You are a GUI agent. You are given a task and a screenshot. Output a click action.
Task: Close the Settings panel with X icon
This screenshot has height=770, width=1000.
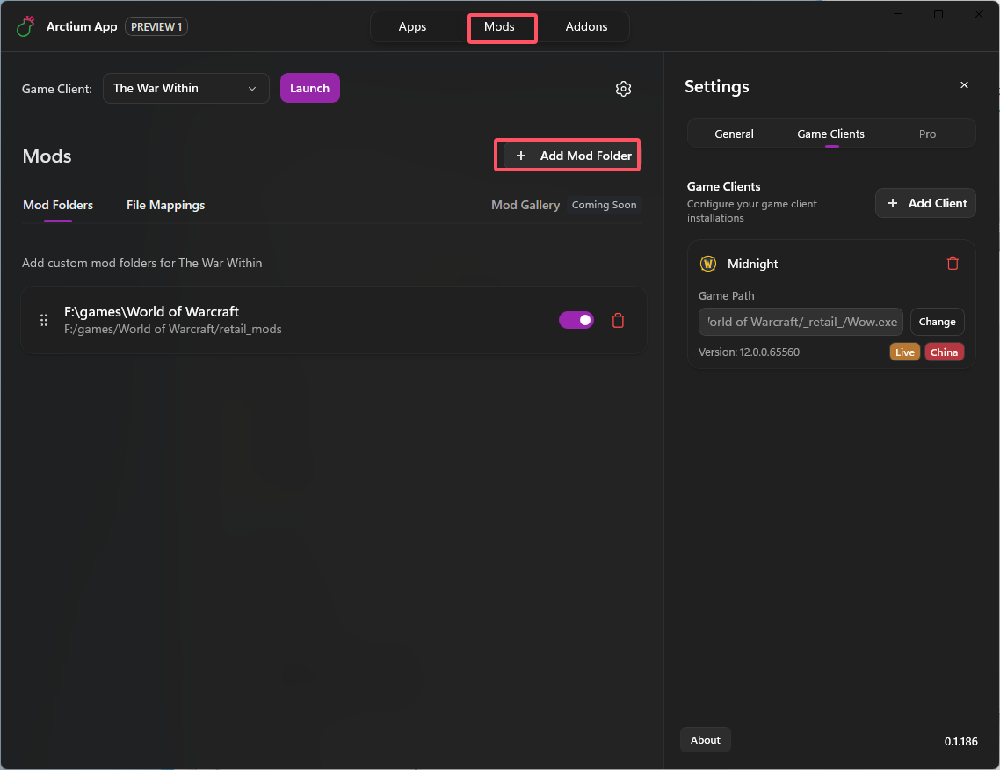point(964,85)
